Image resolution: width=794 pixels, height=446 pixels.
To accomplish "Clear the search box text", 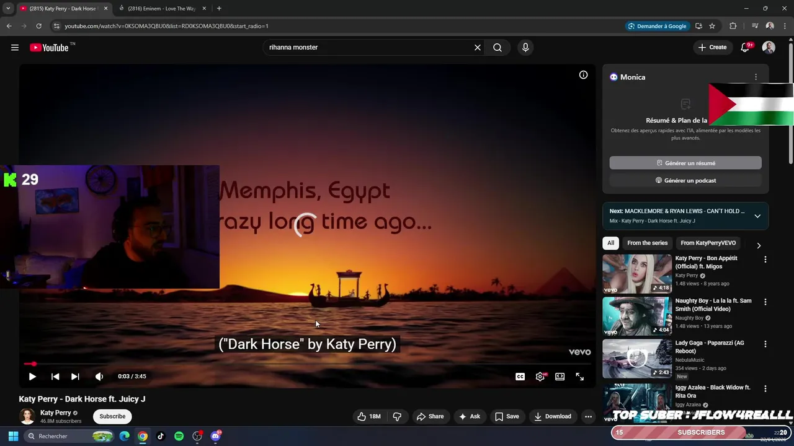I will click(478, 47).
